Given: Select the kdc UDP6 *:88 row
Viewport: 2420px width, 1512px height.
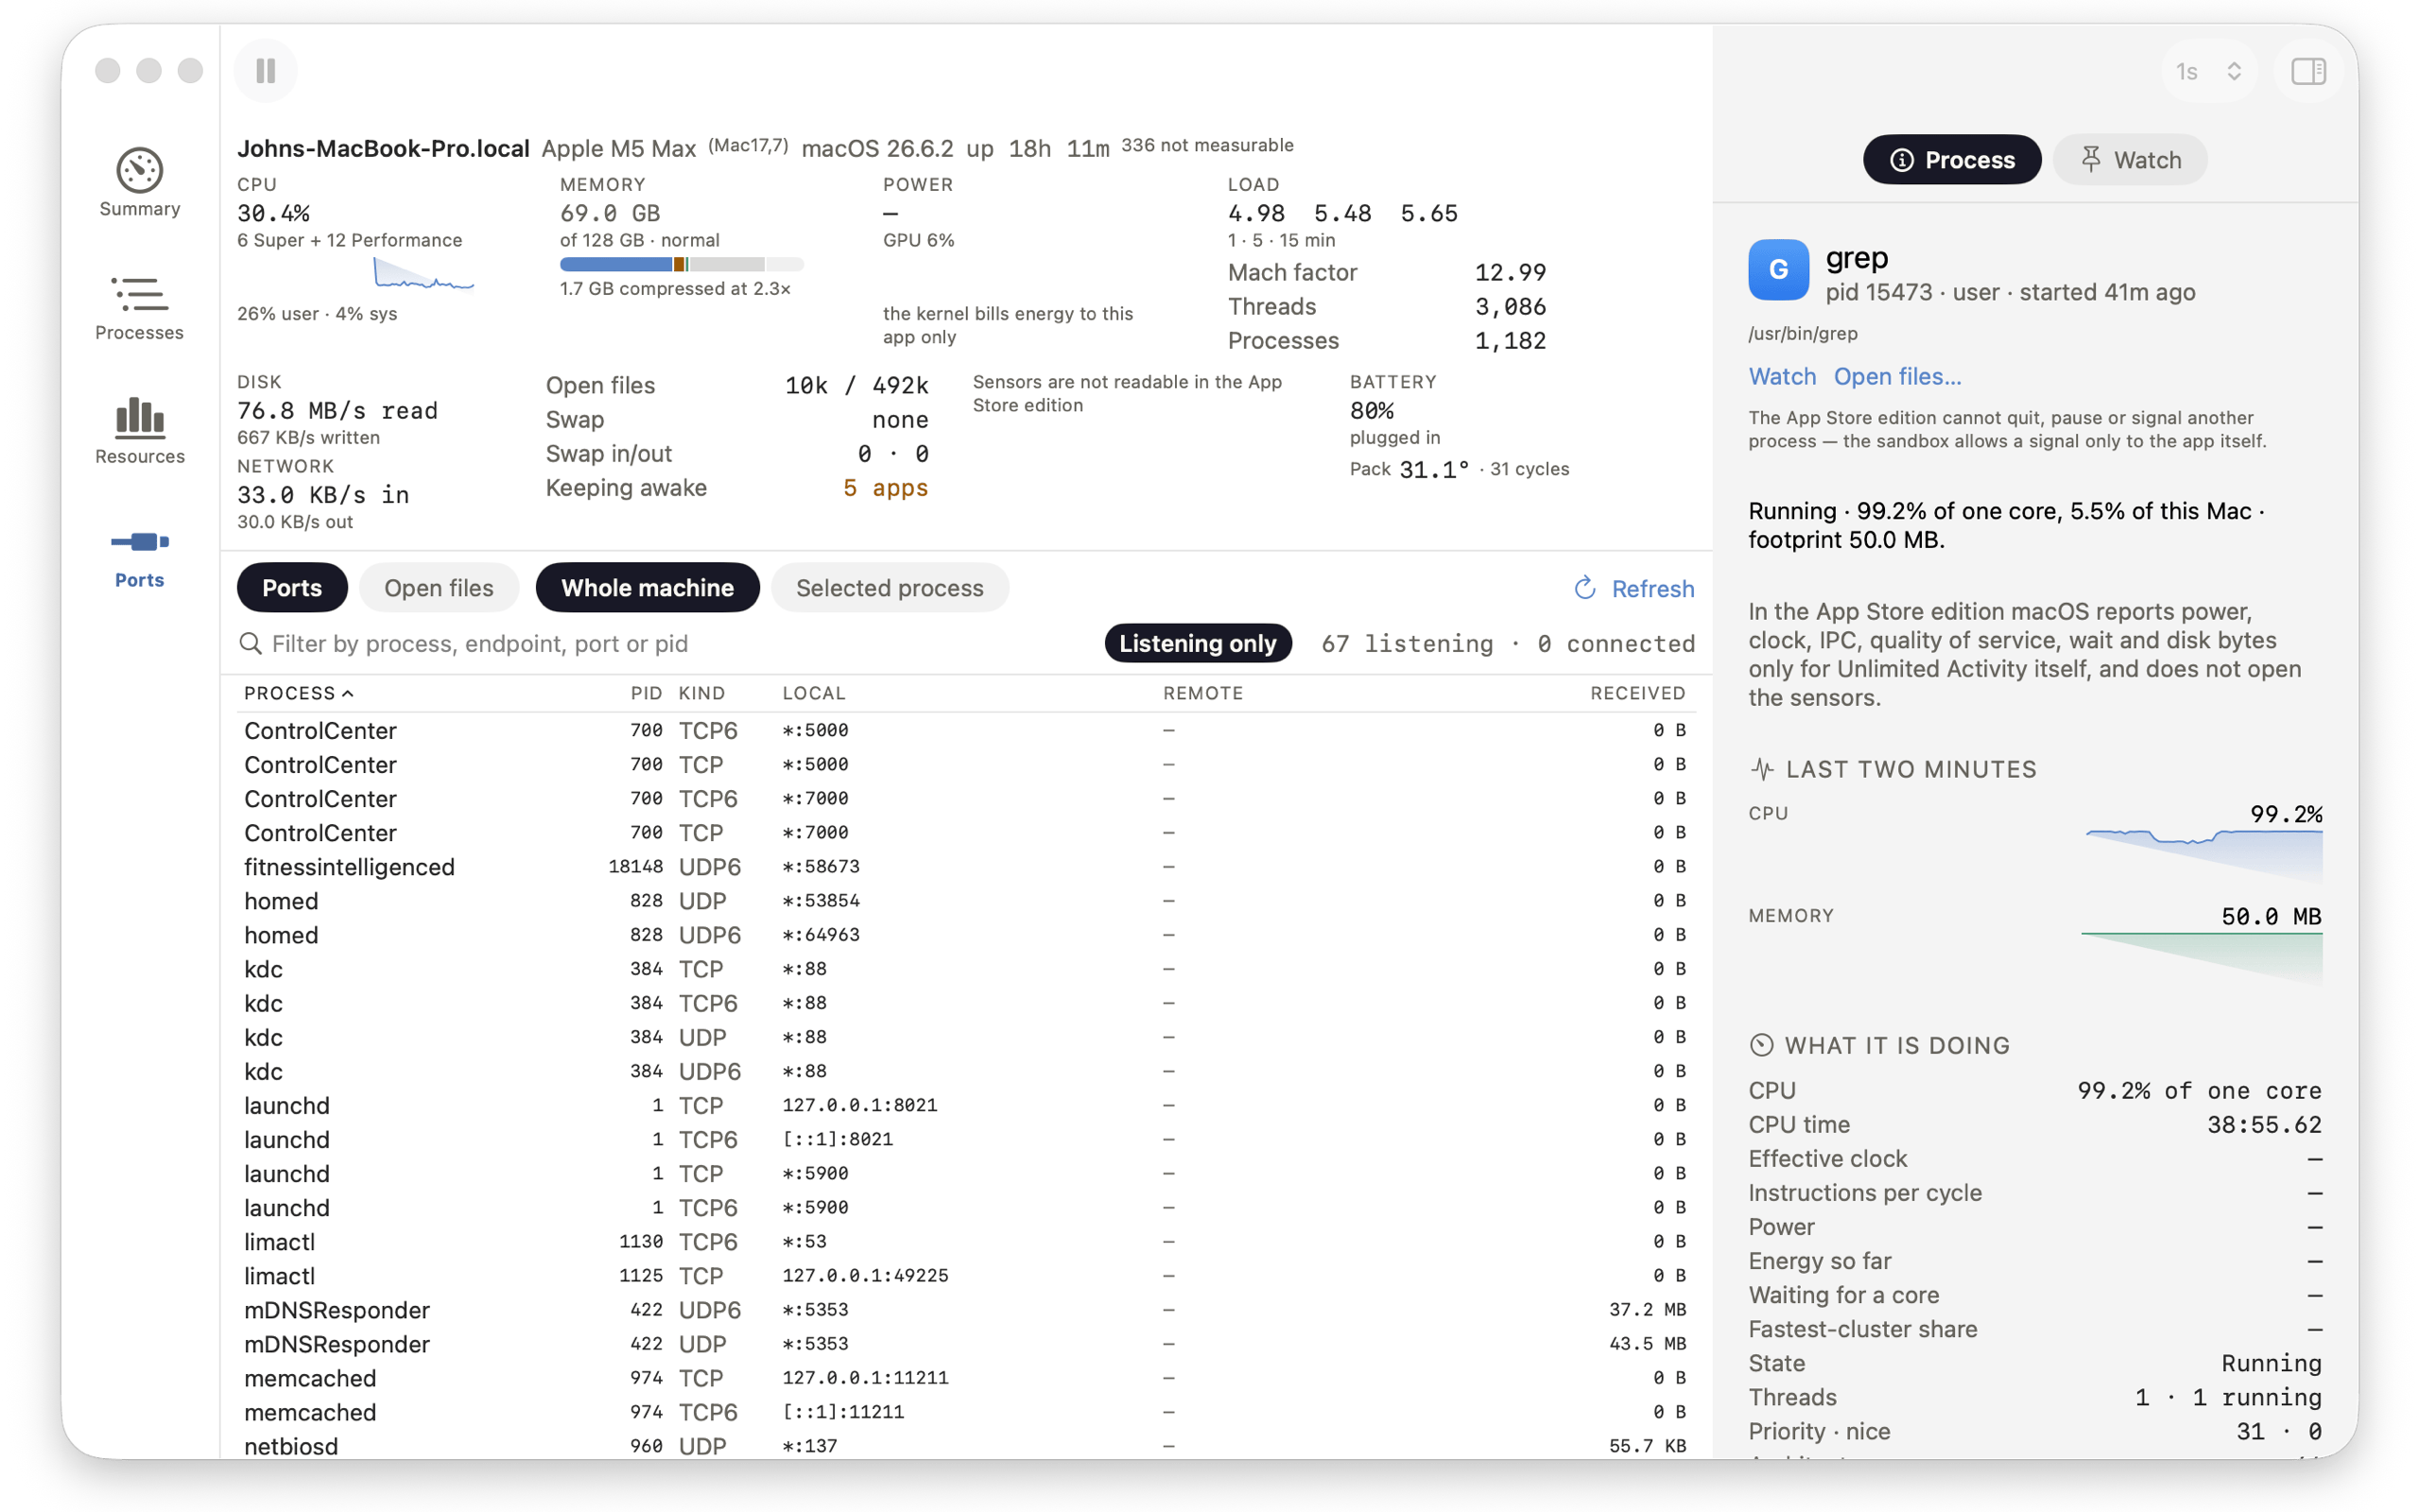Looking at the screenshot, I should click(x=966, y=1071).
